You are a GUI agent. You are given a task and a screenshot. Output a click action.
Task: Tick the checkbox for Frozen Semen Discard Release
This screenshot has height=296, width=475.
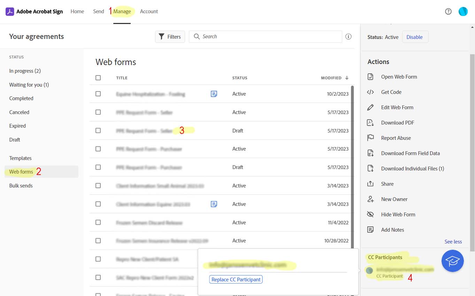tap(98, 222)
